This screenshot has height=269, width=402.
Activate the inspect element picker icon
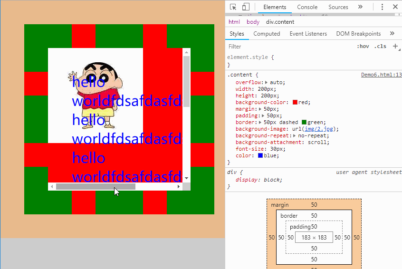[233, 7]
